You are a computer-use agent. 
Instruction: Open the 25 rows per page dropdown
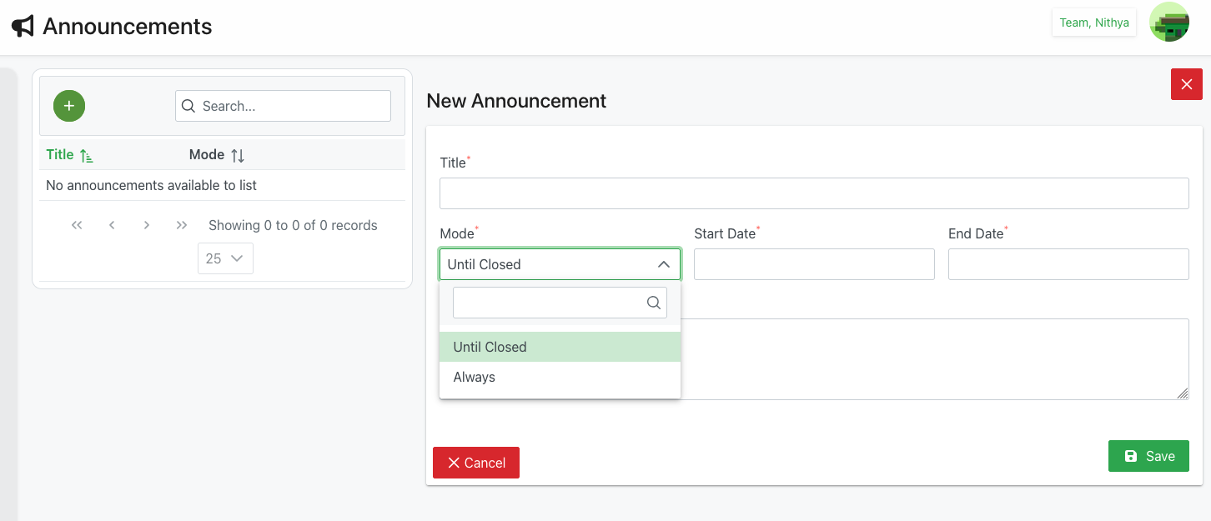pos(225,258)
